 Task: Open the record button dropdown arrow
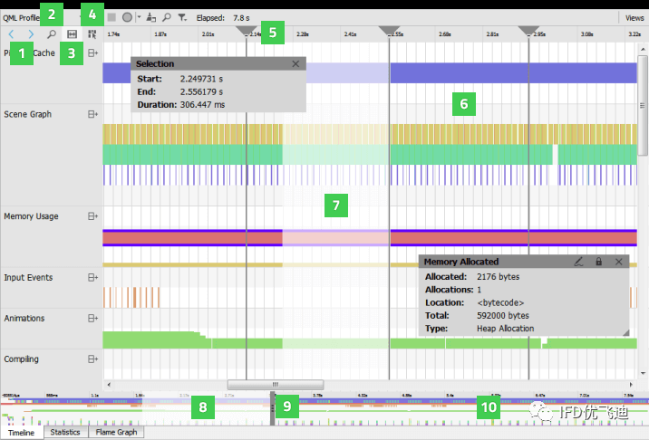click(x=139, y=17)
